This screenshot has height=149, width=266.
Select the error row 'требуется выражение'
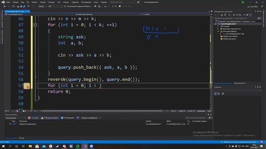[108, 124]
